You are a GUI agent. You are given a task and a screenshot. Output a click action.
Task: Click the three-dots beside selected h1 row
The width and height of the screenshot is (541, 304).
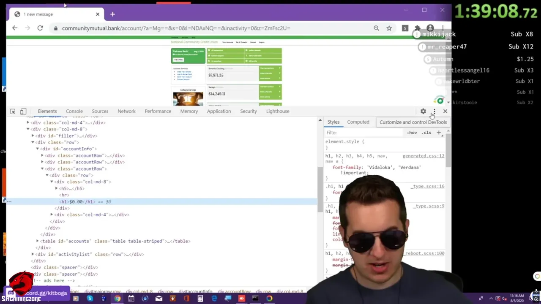(x=9, y=202)
